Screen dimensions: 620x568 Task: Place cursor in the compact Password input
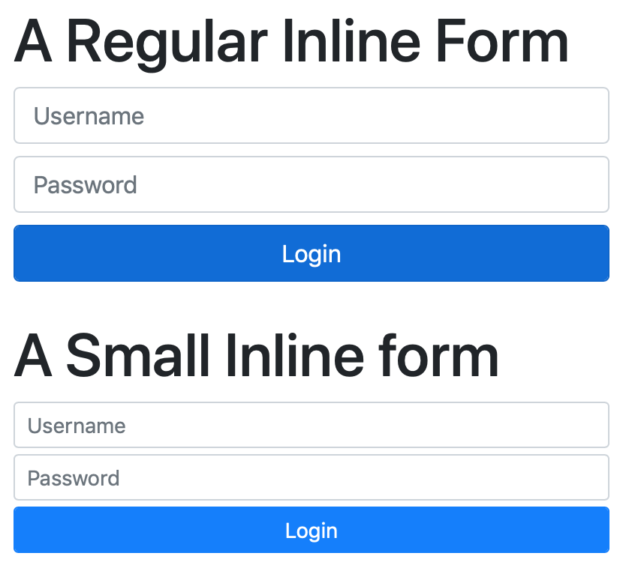[312, 477]
